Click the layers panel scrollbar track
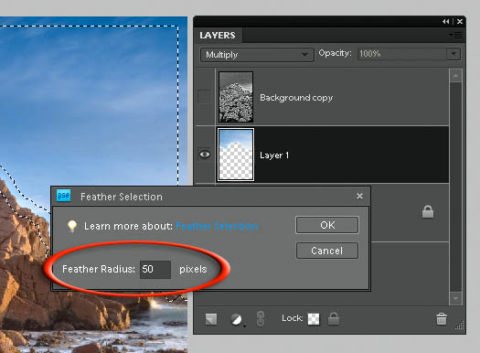 tap(455, 187)
